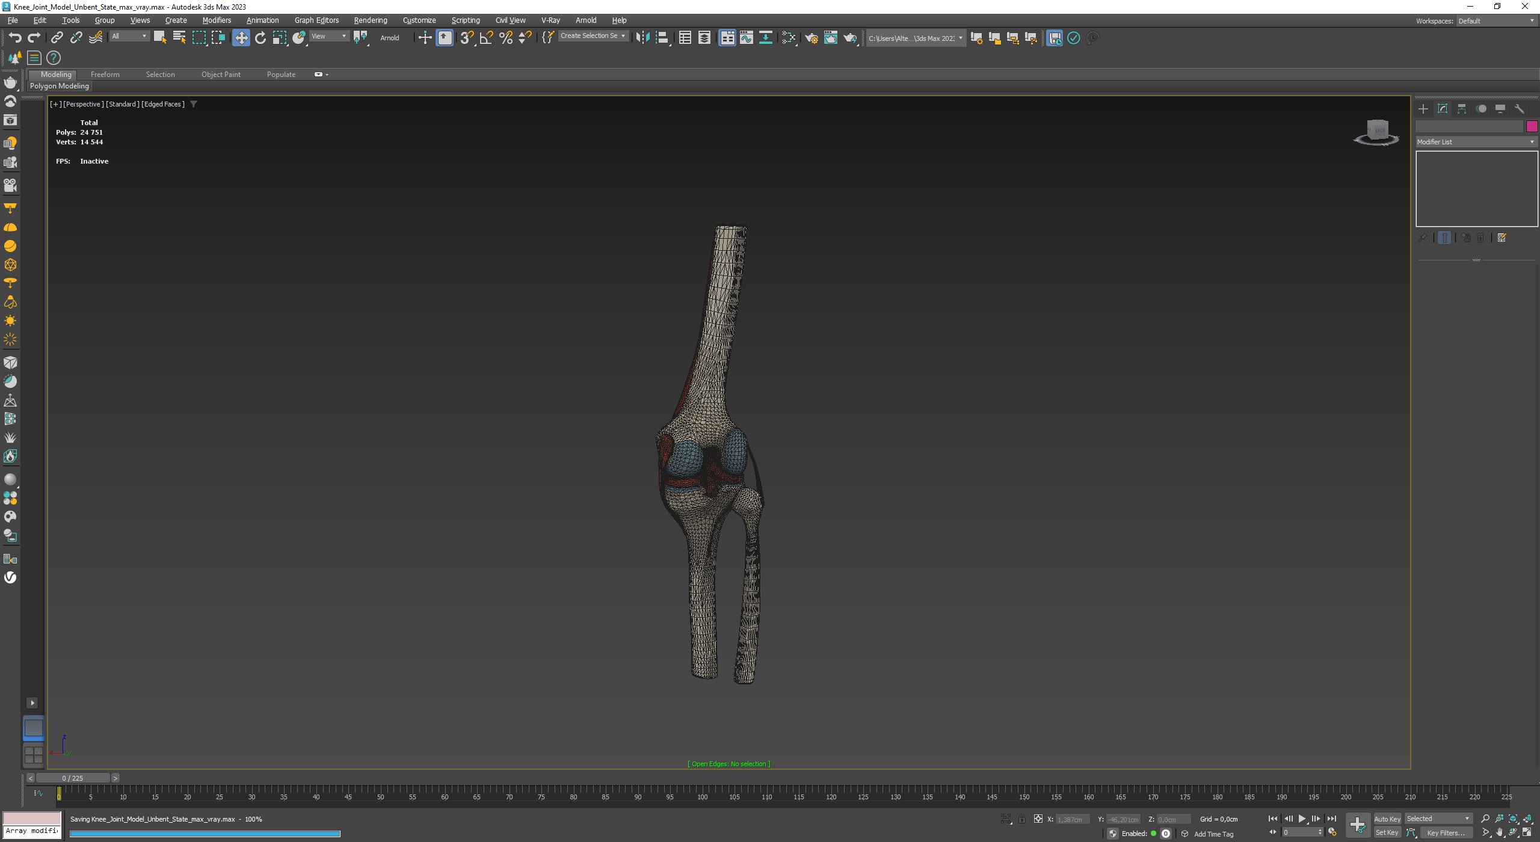The image size is (1540, 842).
Task: Toggle Auto Key animation mode
Action: [x=1387, y=819]
